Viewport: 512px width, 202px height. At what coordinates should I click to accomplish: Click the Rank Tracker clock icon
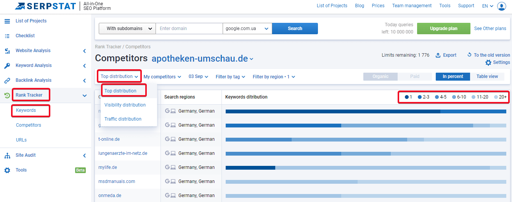coord(7,95)
